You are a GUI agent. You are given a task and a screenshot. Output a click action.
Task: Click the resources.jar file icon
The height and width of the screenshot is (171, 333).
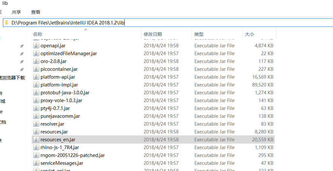tap(36, 132)
